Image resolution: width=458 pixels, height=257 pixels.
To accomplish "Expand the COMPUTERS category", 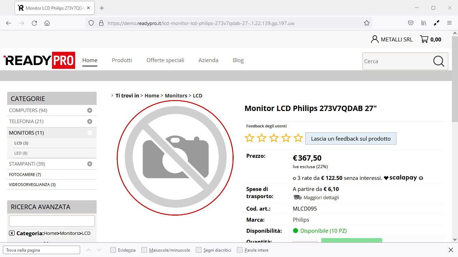I will pos(90,110).
